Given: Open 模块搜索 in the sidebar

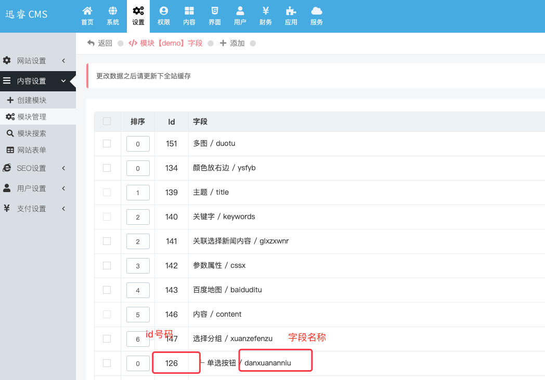Looking at the screenshot, I should 38,133.
